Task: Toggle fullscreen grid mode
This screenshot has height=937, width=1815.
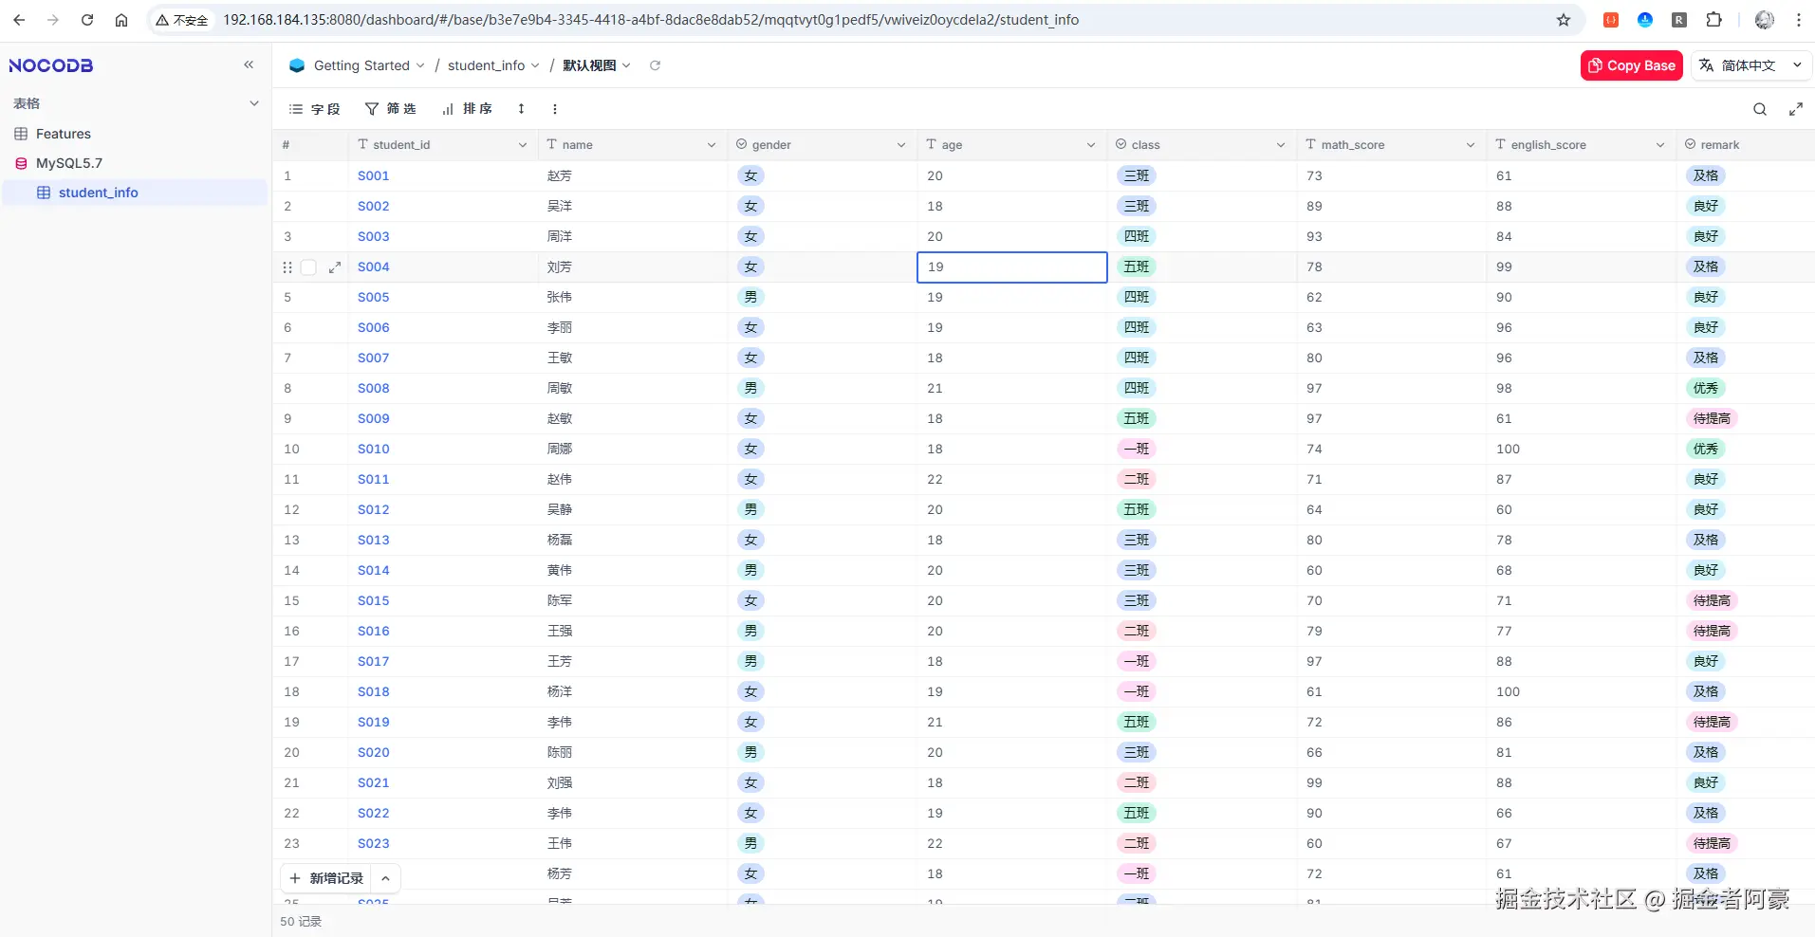Action: [x=1796, y=109]
